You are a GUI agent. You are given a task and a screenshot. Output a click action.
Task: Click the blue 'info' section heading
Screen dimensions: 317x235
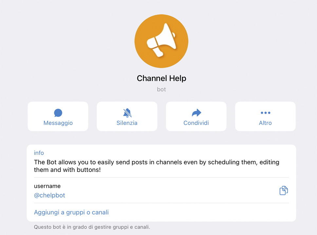tap(39, 153)
